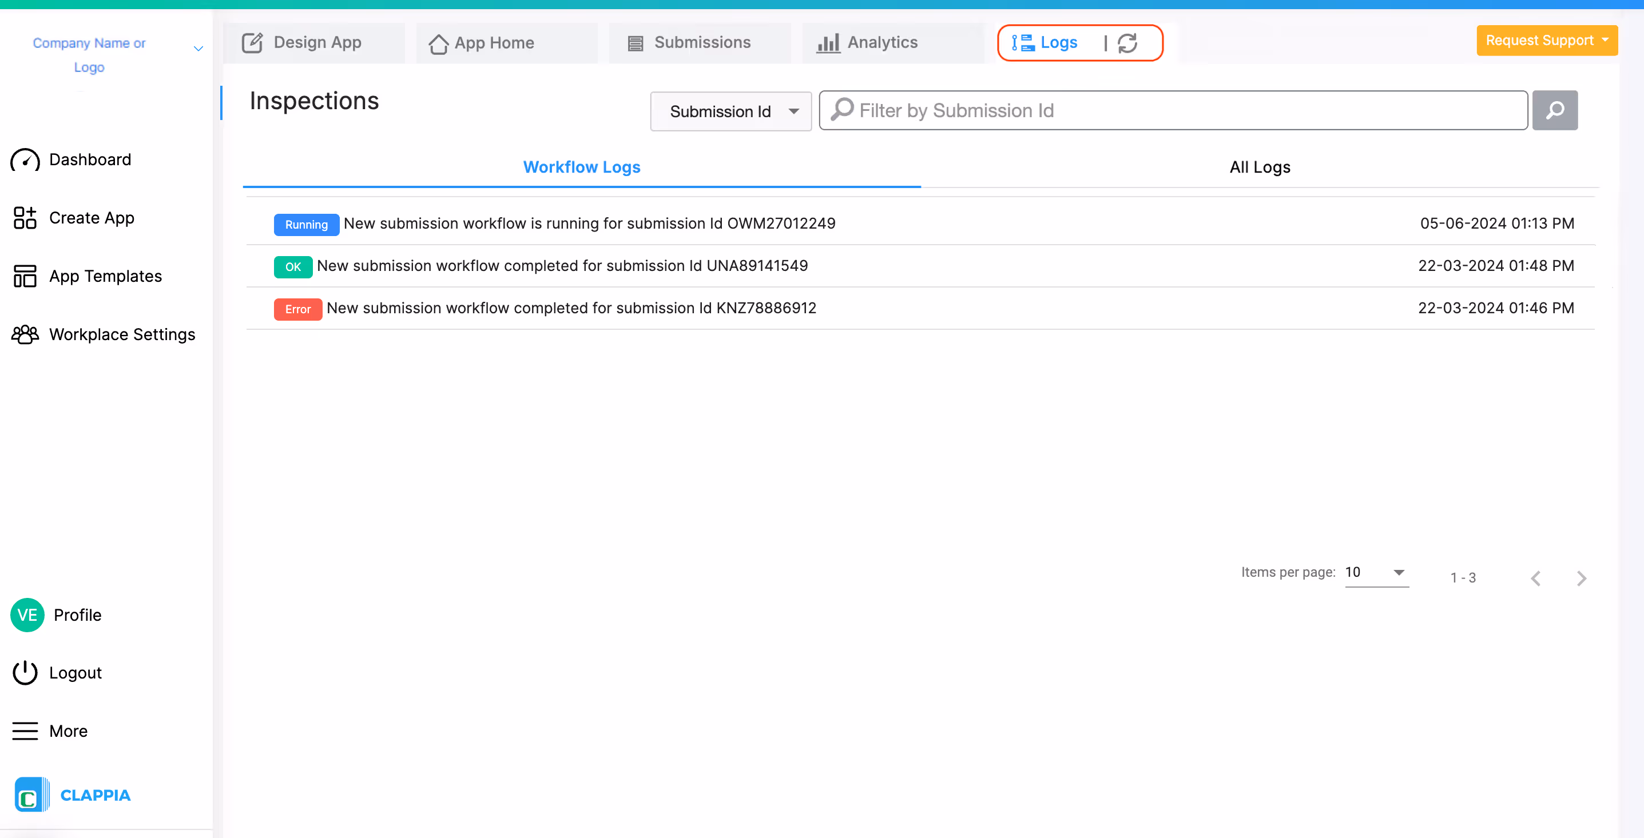Select Create App in sidebar

(92, 218)
